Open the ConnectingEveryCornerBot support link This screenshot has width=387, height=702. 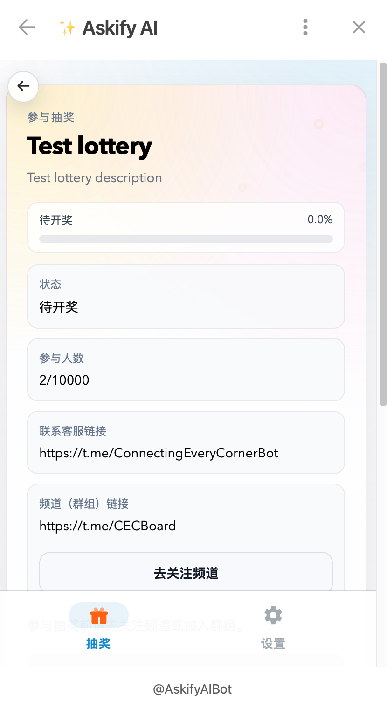coord(159,453)
